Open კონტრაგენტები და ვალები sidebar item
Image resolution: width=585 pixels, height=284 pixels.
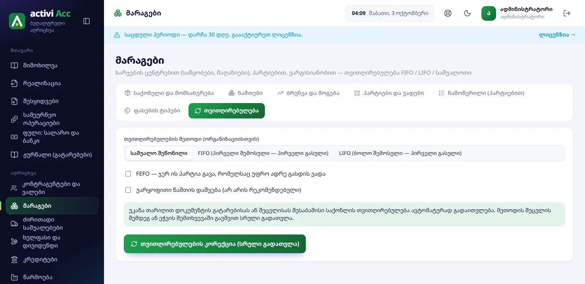click(x=52, y=188)
